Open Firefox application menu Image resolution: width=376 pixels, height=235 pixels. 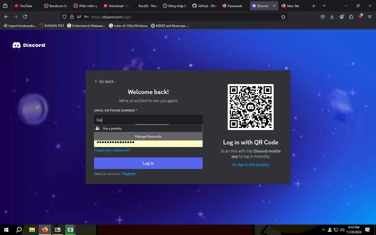point(370,17)
